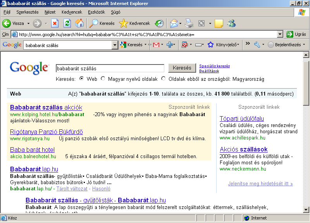310x223 pixels.
Task: Click the Könyvjelző bookmark star
Action: (x=210, y=45)
